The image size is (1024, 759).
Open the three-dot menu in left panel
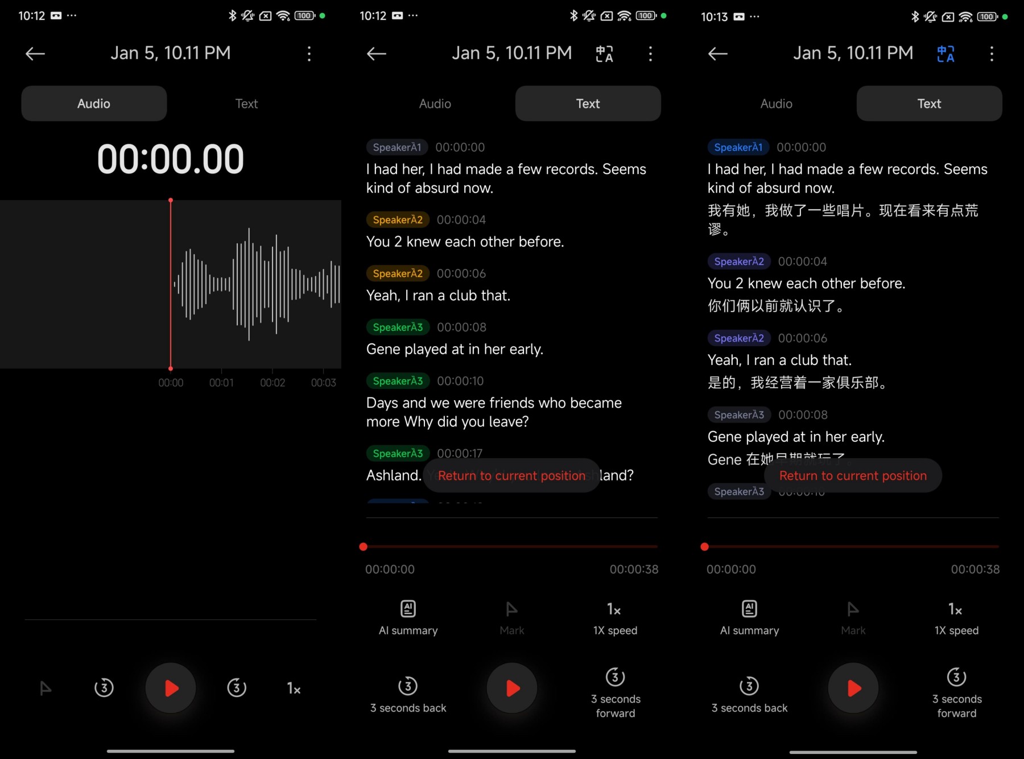(x=309, y=53)
